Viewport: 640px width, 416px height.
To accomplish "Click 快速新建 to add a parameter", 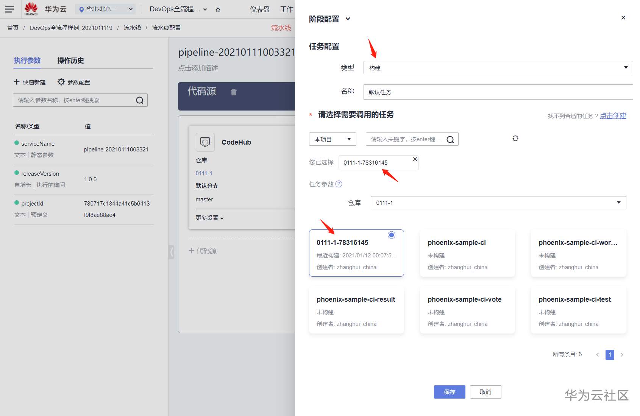I will (34, 82).
